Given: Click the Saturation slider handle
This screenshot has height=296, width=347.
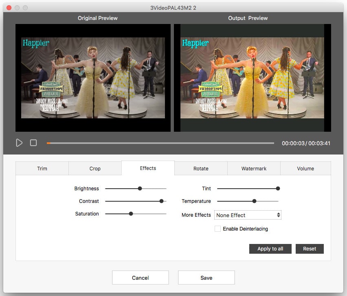Looking at the screenshot, I should point(131,214).
